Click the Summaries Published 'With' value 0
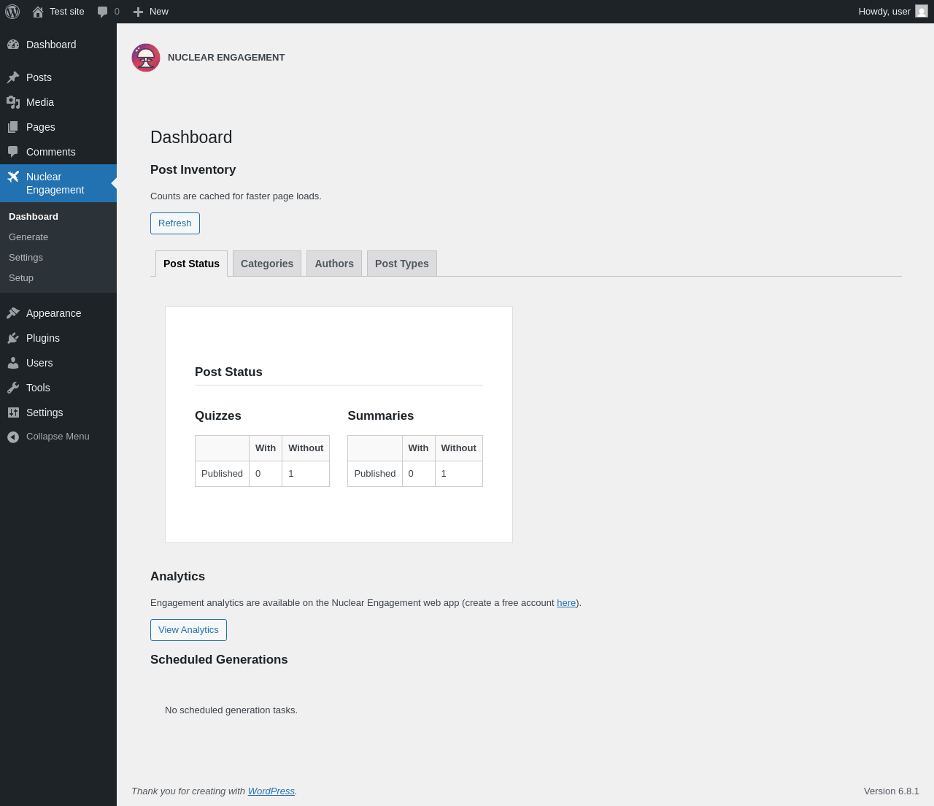 pyautogui.click(x=419, y=474)
